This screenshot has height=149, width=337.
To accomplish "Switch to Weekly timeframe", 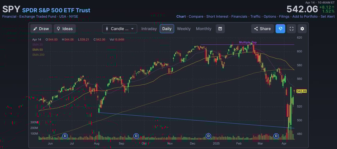I will (x=184, y=29).
